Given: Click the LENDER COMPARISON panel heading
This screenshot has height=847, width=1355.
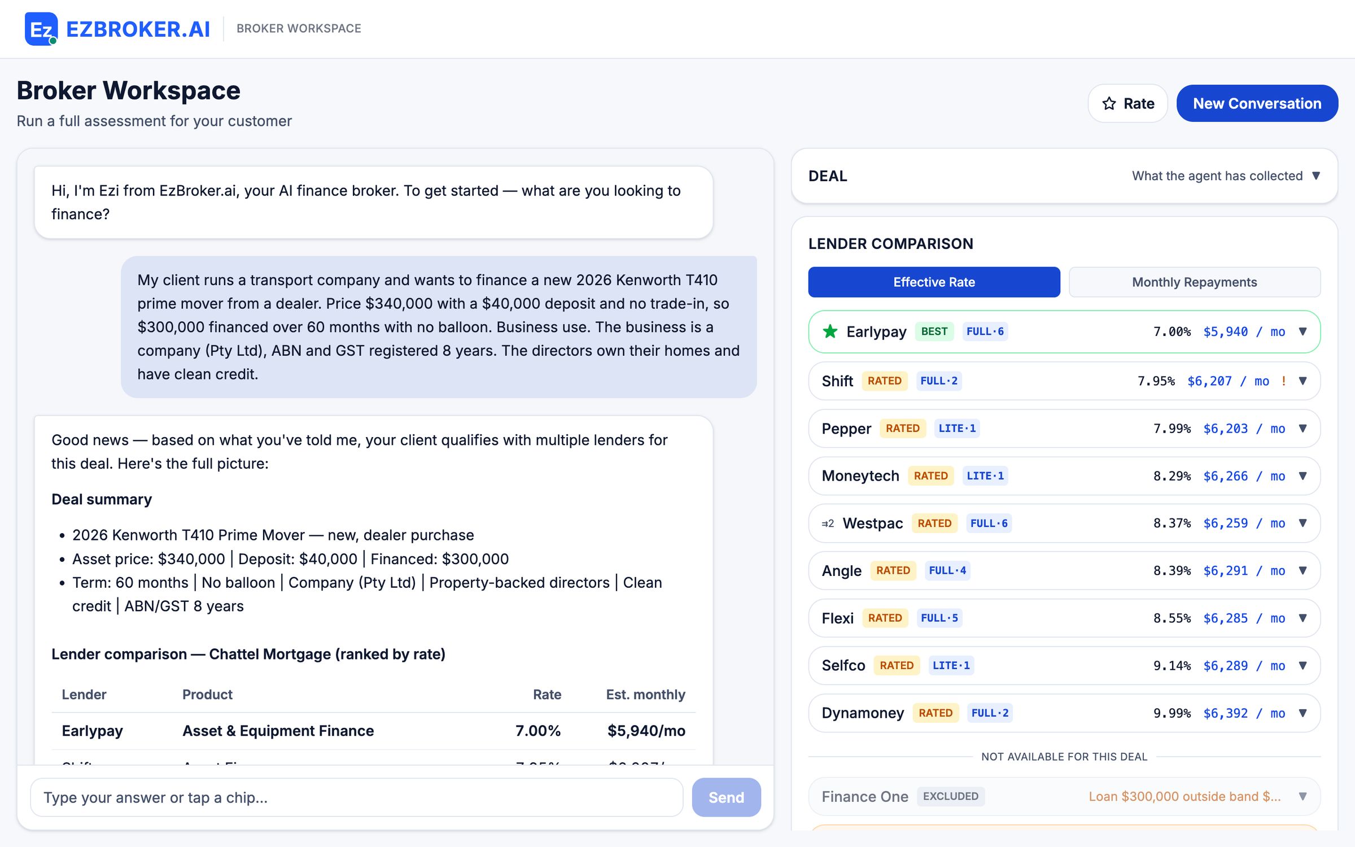Looking at the screenshot, I should coord(891,244).
